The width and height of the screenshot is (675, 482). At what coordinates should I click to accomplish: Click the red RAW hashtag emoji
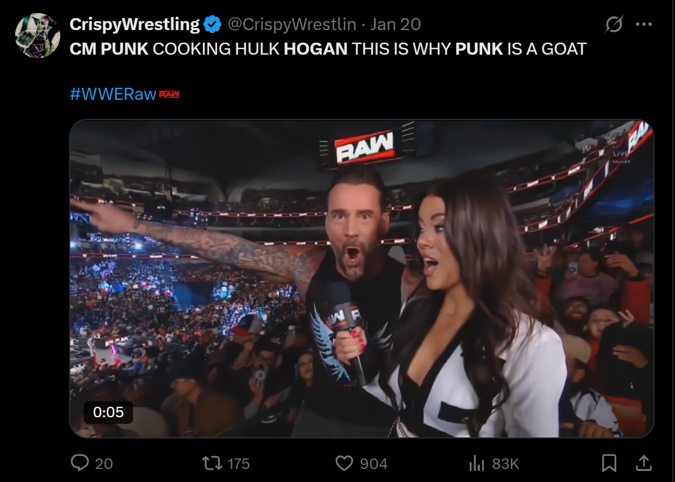tap(169, 94)
